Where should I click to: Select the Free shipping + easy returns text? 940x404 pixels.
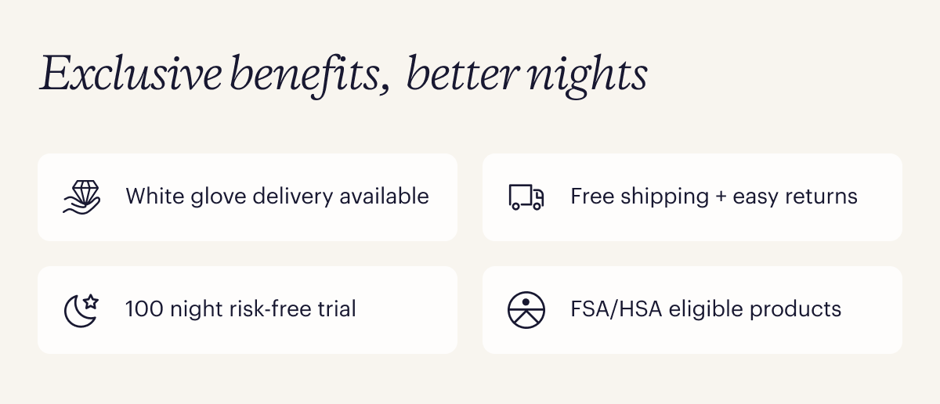coord(714,196)
